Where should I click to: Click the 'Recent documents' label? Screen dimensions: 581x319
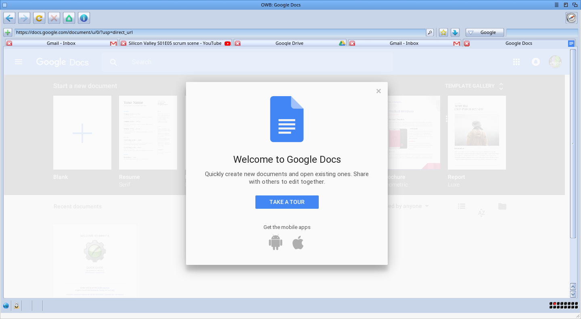pyautogui.click(x=77, y=206)
